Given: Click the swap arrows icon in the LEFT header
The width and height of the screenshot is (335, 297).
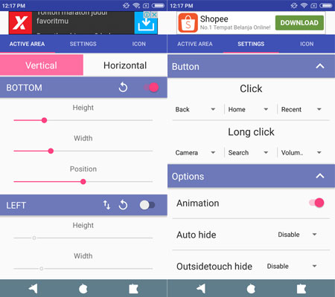Looking at the screenshot, I should click(106, 205).
